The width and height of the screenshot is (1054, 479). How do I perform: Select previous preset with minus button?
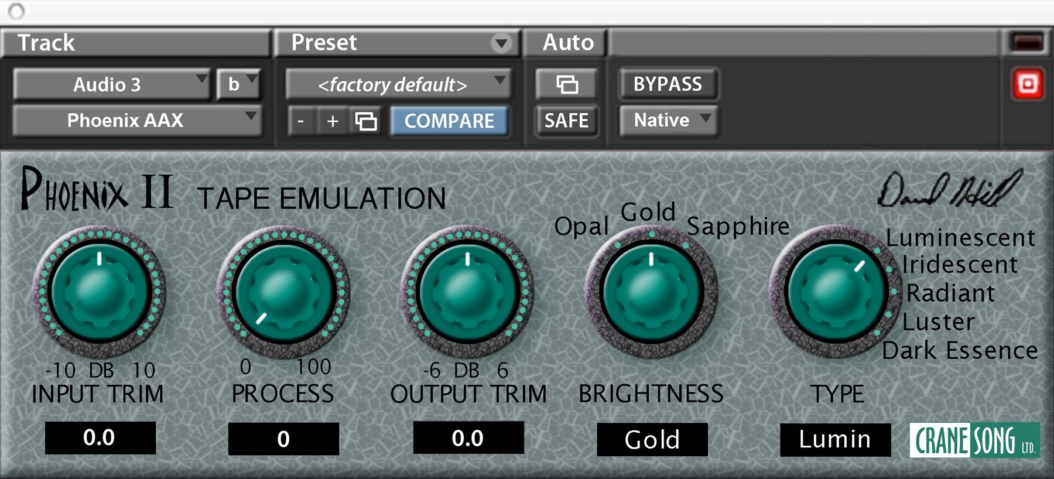click(x=301, y=121)
